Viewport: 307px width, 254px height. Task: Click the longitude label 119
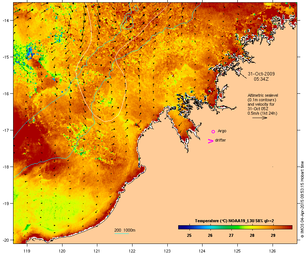[x=27, y=251]
